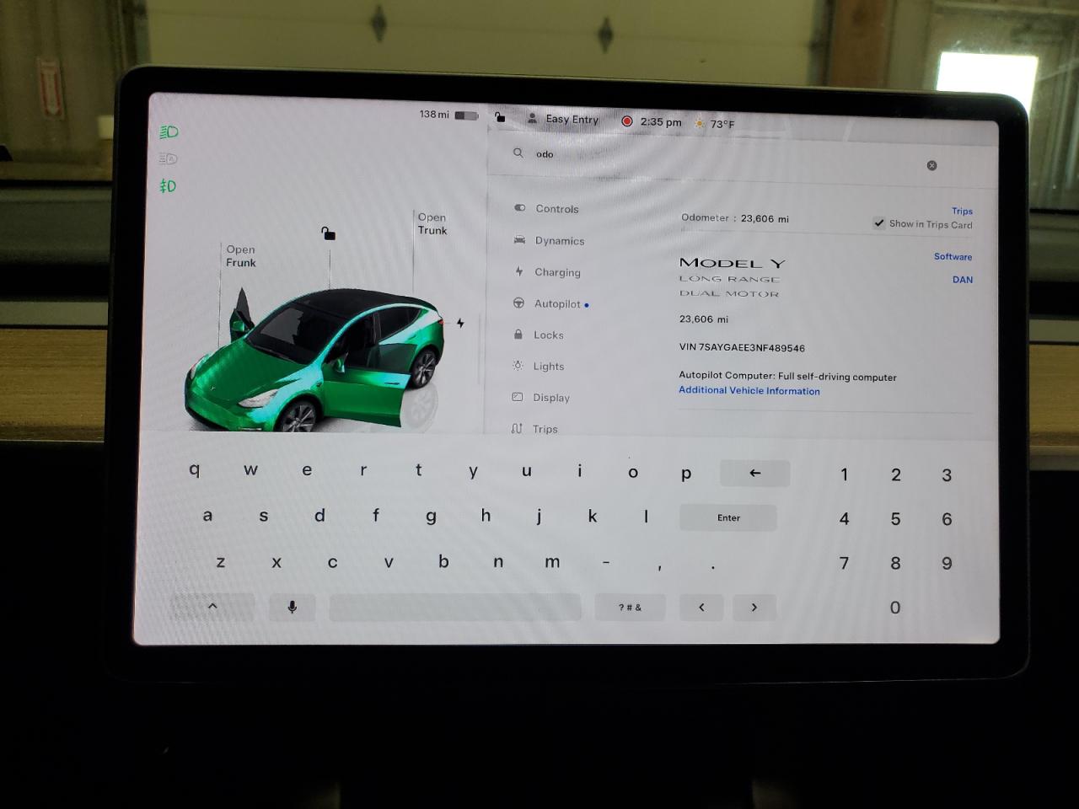Tap the battery level icon beside 138 mi
1079x809 pixels.
[466, 115]
